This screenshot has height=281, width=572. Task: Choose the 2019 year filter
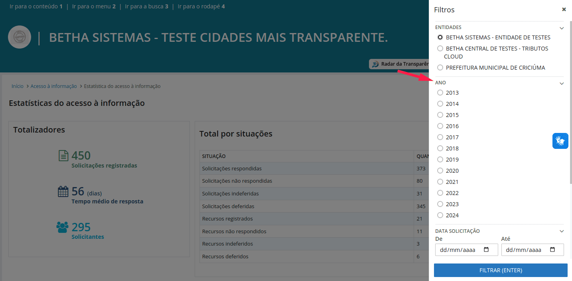pos(440,160)
